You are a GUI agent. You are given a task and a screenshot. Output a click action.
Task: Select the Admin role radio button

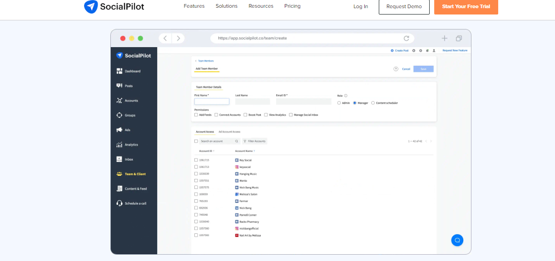pos(339,103)
